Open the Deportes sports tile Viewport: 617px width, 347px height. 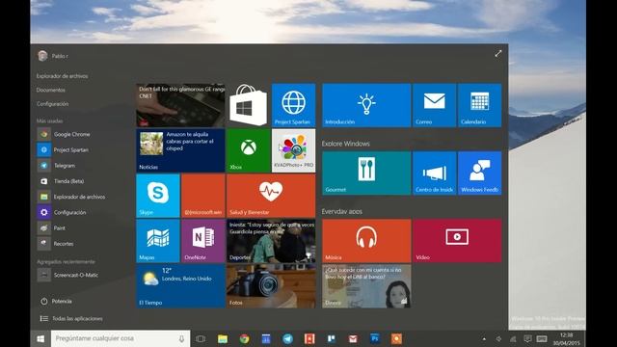271,241
